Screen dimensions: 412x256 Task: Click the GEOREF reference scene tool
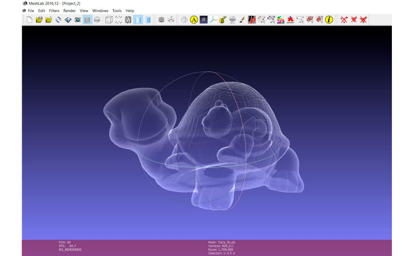[x=290, y=20]
